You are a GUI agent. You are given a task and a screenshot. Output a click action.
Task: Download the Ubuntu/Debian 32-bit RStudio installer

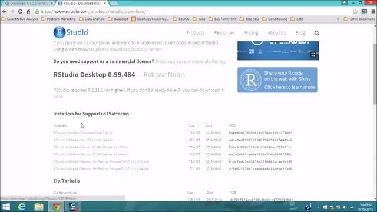91,147
